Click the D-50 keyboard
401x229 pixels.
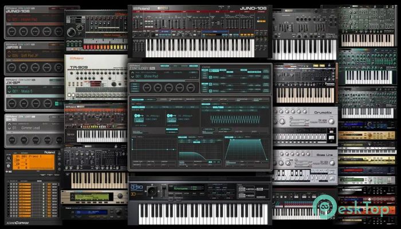[x=203, y=214]
